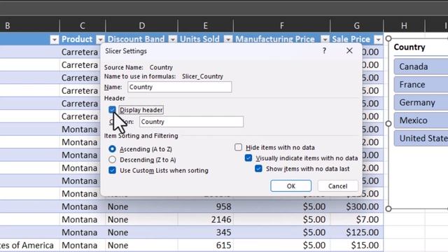The width and height of the screenshot is (448, 252).
Task: Uncheck the Display header checkbox
Action: point(112,110)
